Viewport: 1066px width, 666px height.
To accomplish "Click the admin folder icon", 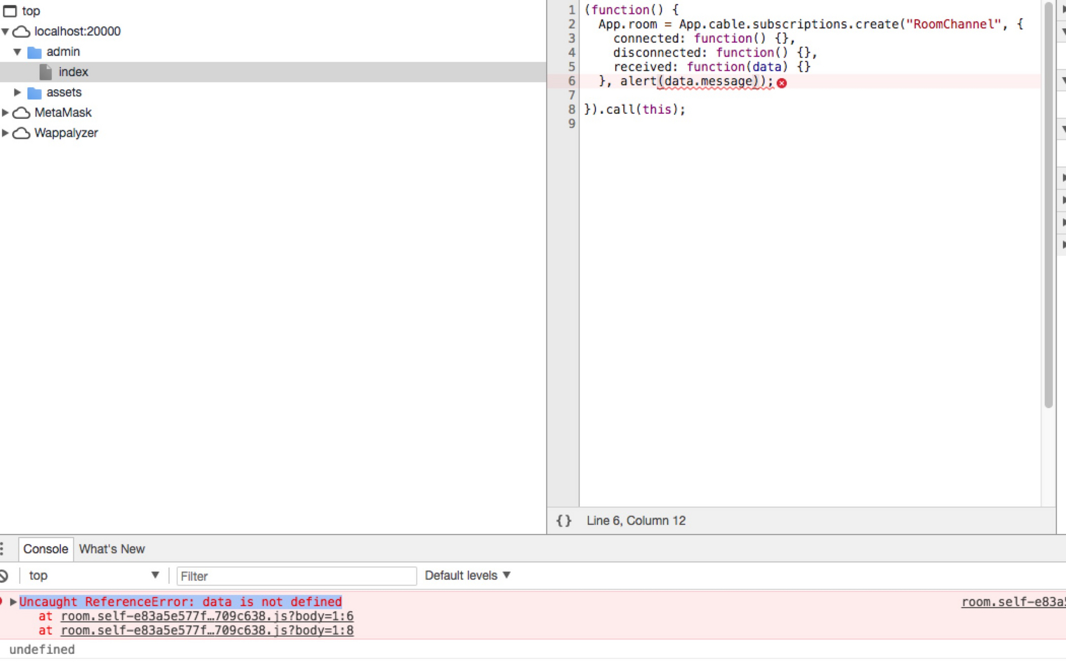I will [34, 52].
